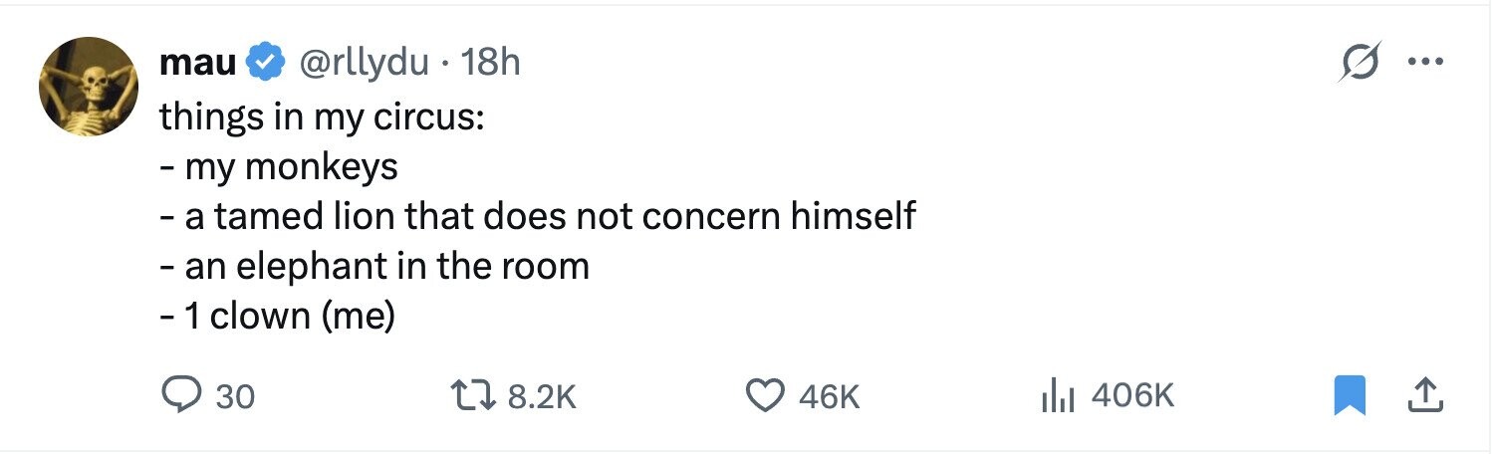This screenshot has width=1492, height=454.
Task: Click the @rllydu handle
Action: pos(364,64)
